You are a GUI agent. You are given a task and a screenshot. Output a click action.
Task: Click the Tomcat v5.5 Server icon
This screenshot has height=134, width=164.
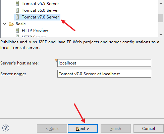pyautogui.click(x=17, y=4)
